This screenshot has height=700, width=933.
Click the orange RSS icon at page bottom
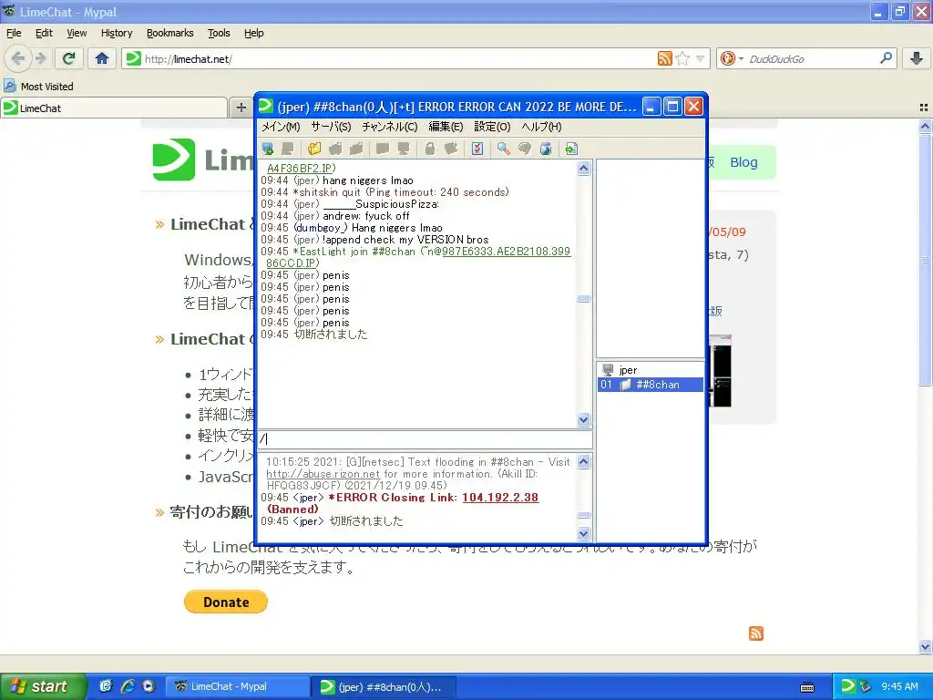tap(755, 633)
